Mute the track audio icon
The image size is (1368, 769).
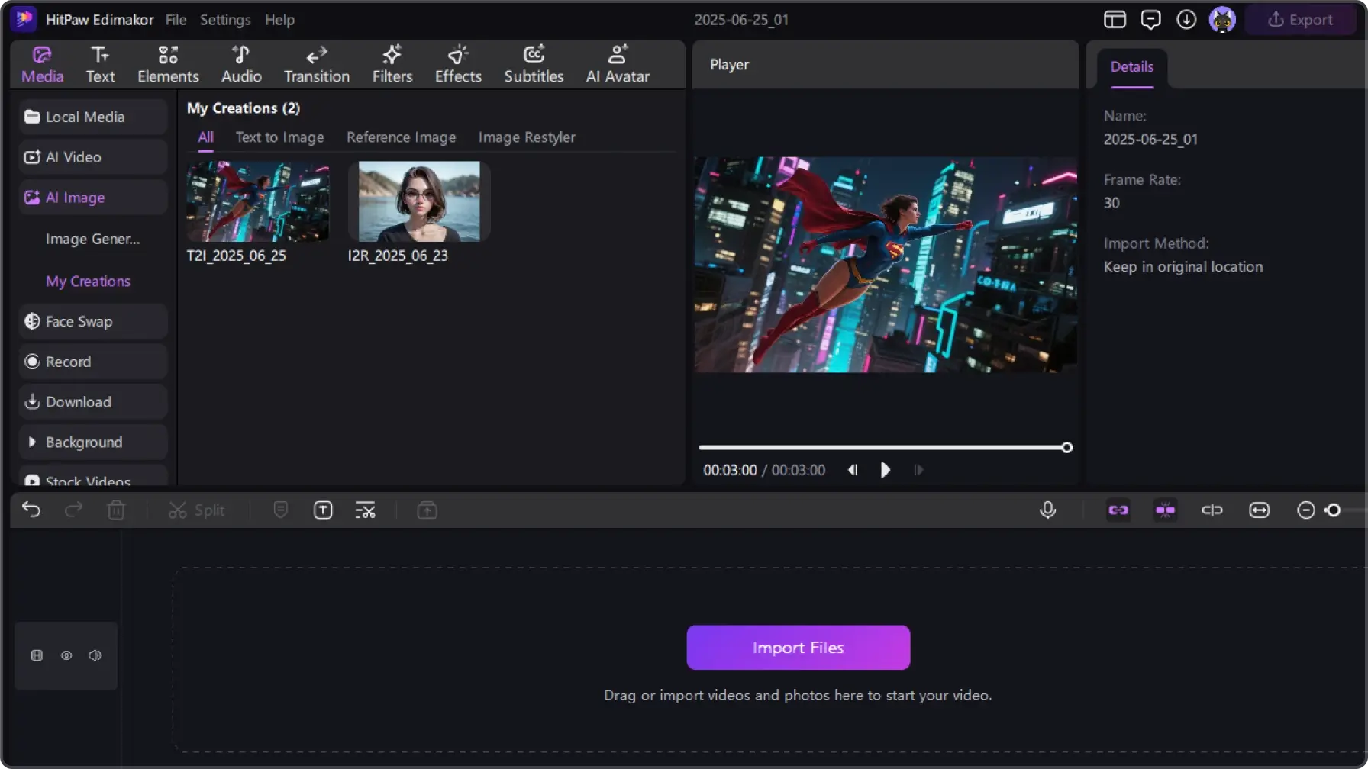95,655
